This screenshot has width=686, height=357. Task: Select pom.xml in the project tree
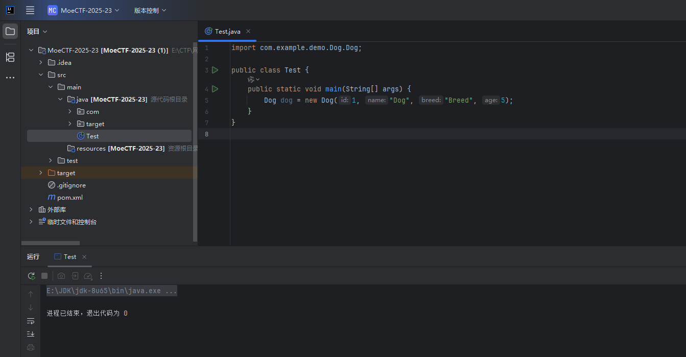69,197
